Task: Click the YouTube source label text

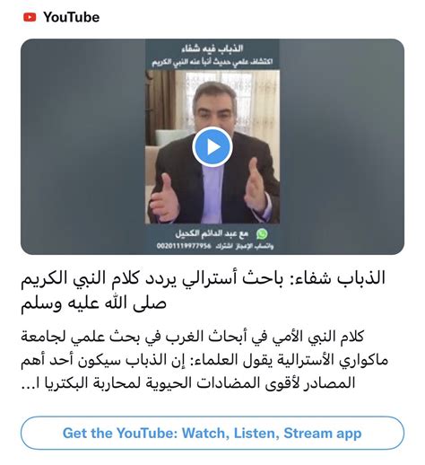Action: coord(72,17)
